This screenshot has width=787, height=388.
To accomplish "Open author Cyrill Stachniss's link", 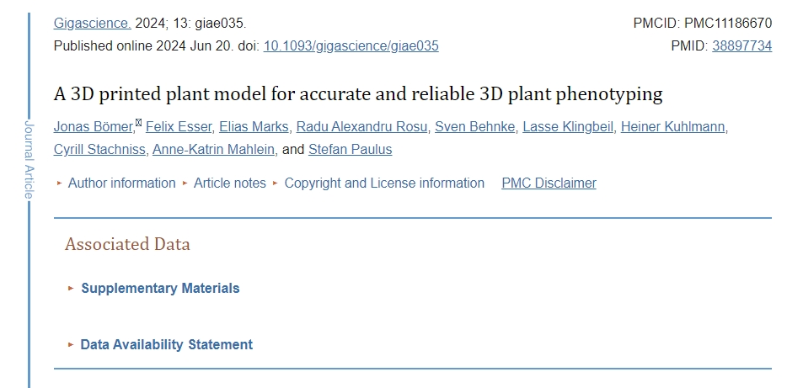I will tap(100, 150).
